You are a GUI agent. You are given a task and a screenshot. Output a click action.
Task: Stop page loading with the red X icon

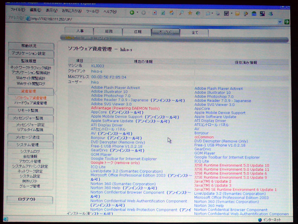point(155,13)
